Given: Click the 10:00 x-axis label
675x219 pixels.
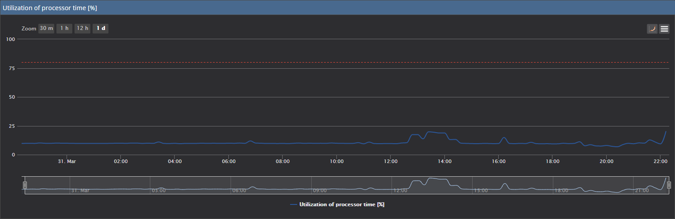Looking at the screenshot, I should (x=336, y=162).
